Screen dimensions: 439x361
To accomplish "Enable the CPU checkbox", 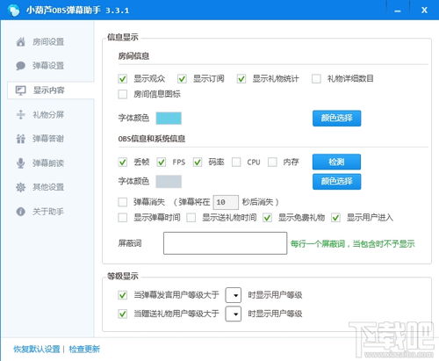I will [236, 162].
